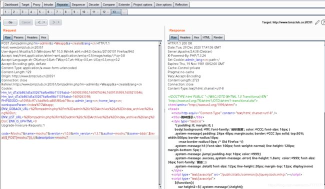Click the pencil edit target icon

point(317,22)
